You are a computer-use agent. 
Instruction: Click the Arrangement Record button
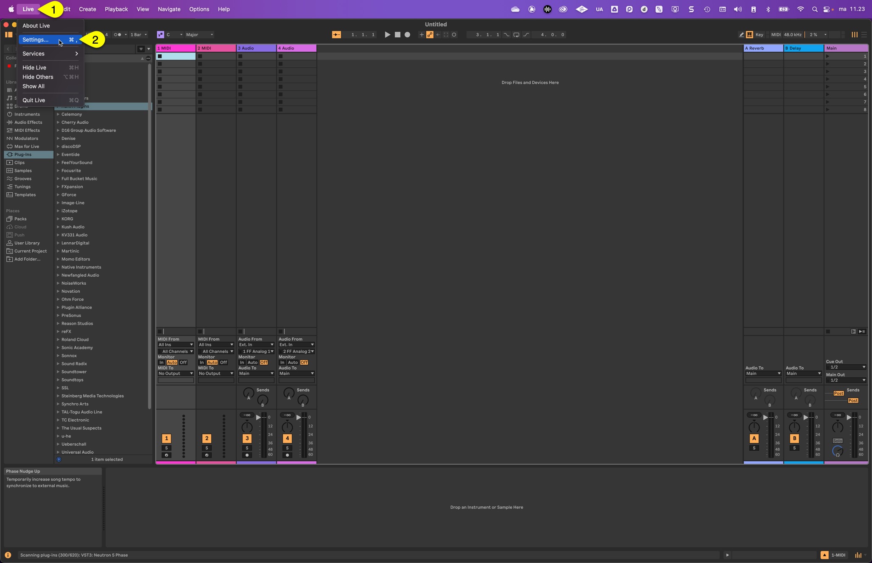point(407,35)
